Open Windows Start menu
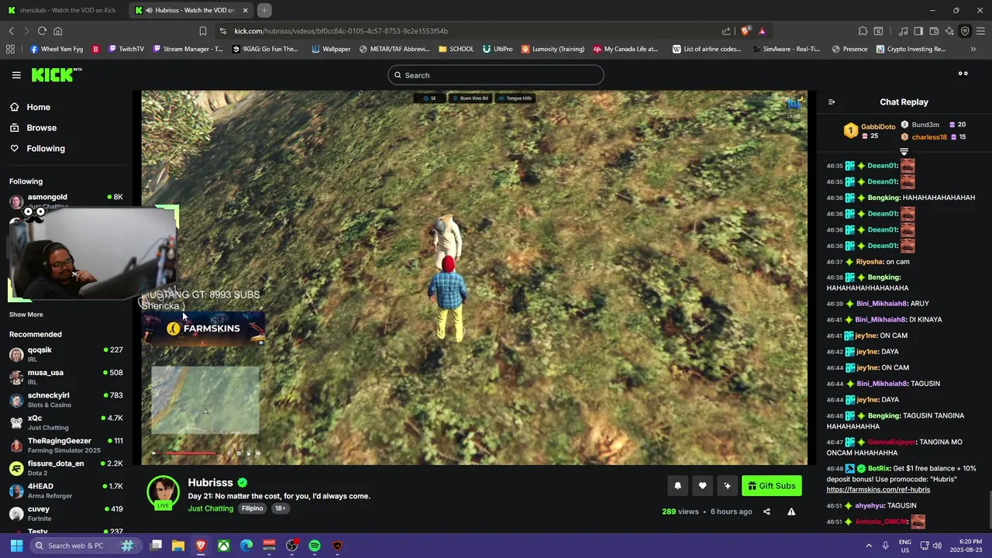This screenshot has width=992, height=558. pyautogui.click(x=16, y=546)
